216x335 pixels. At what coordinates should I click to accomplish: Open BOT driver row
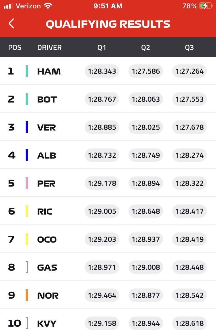pos(108,99)
